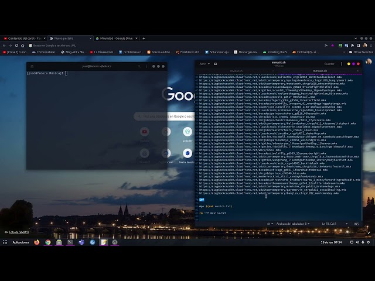Close the Nueva pestaña Chrome tab
Image resolution: width=375 pixels, height=281 pixels.
coord(90,38)
